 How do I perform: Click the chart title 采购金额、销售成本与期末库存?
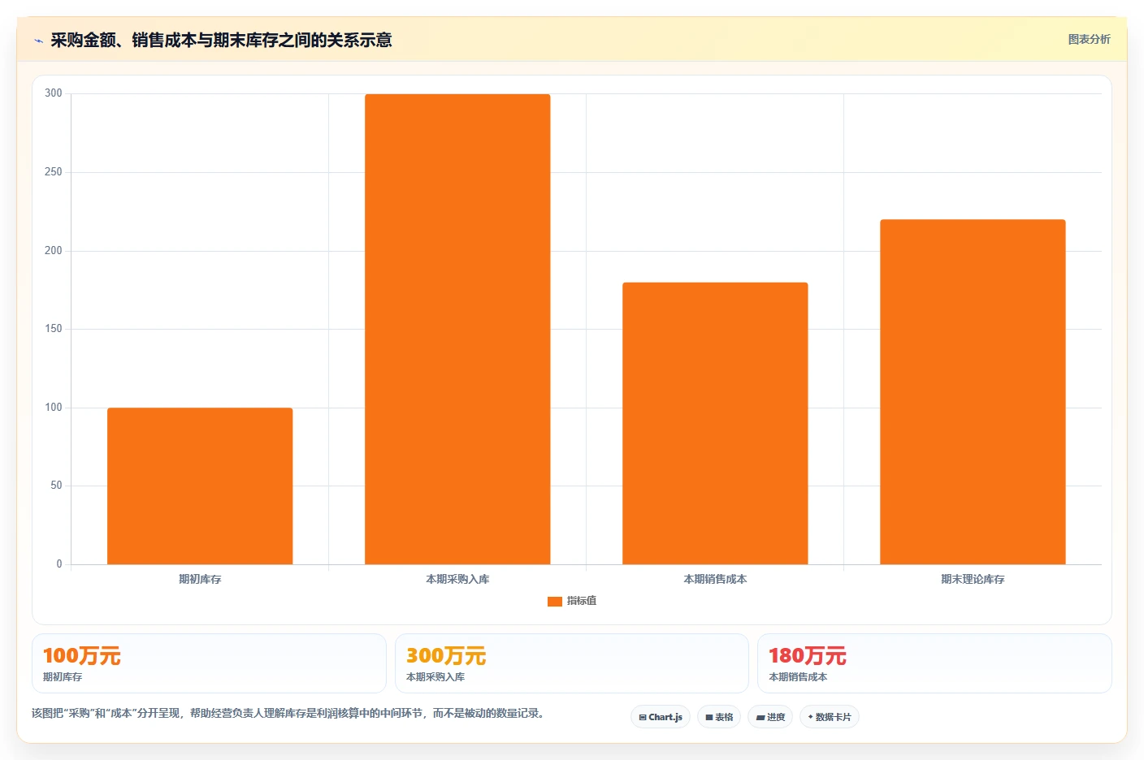[x=221, y=40]
